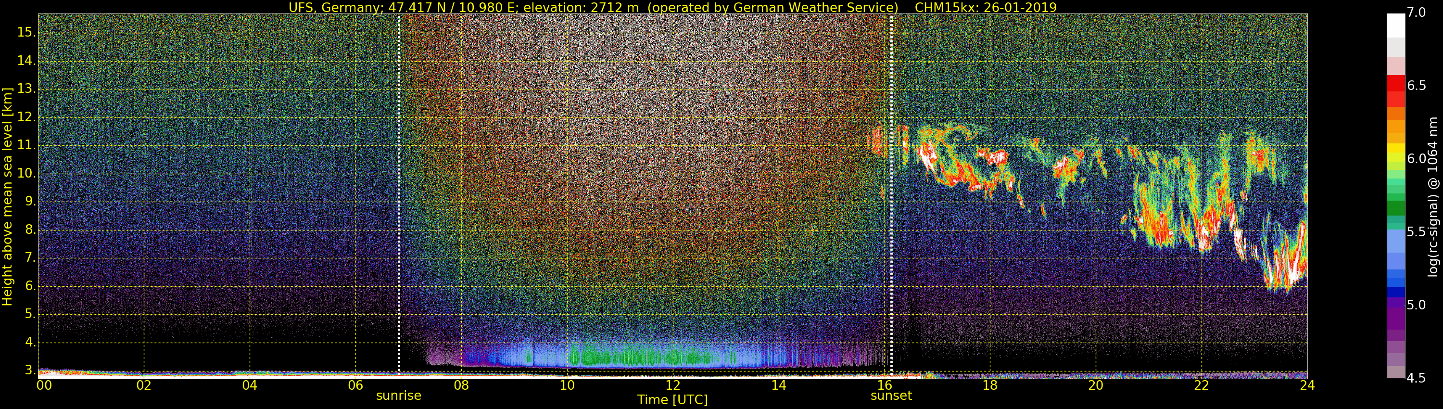1443x409 pixels.
Task: Click the '4.5' colorbar tick value
Action: 1417,378
